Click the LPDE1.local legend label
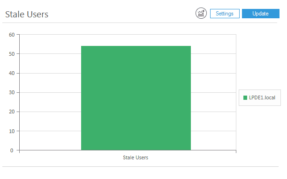Screen dimensions: 287x179 pos(262,97)
